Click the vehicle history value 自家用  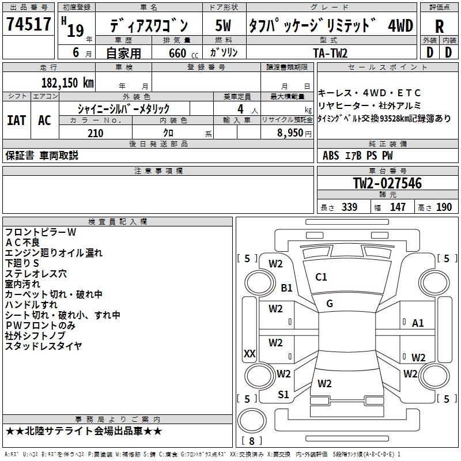pos(123,53)
